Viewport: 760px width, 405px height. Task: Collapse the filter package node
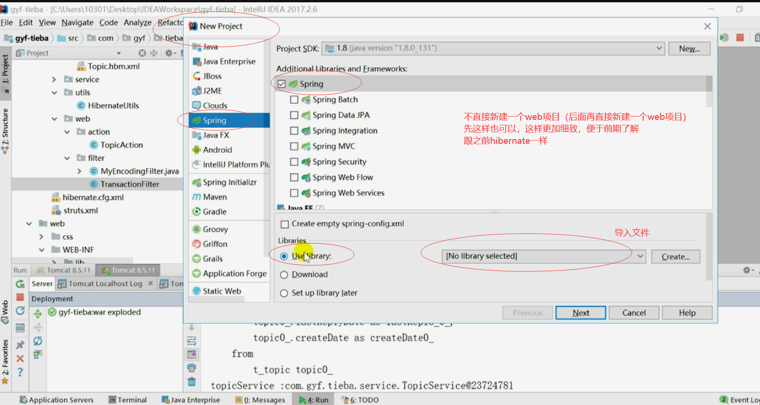[67, 158]
